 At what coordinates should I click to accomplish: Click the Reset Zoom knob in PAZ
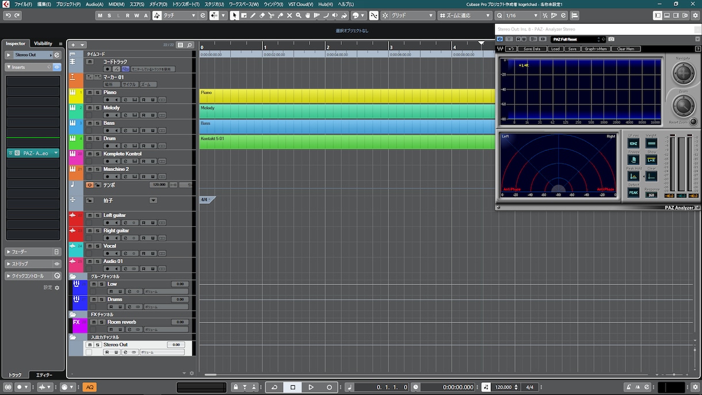[693, 121]
